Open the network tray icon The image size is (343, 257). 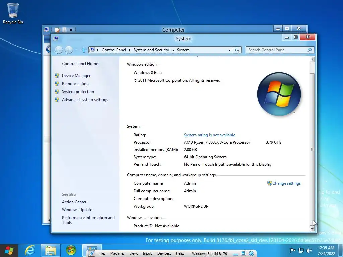301,251
